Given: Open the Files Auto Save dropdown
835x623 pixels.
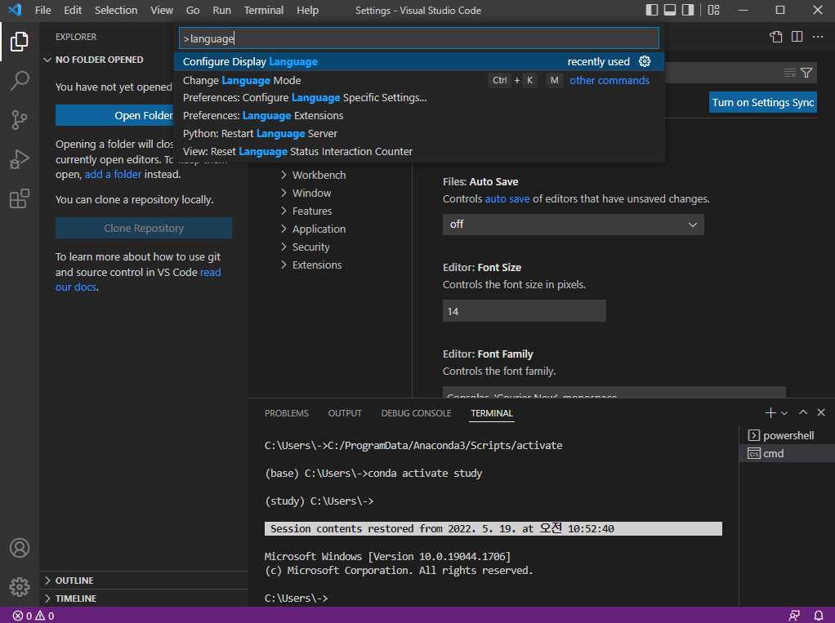Looking at the screenshot, I should 573,225.
